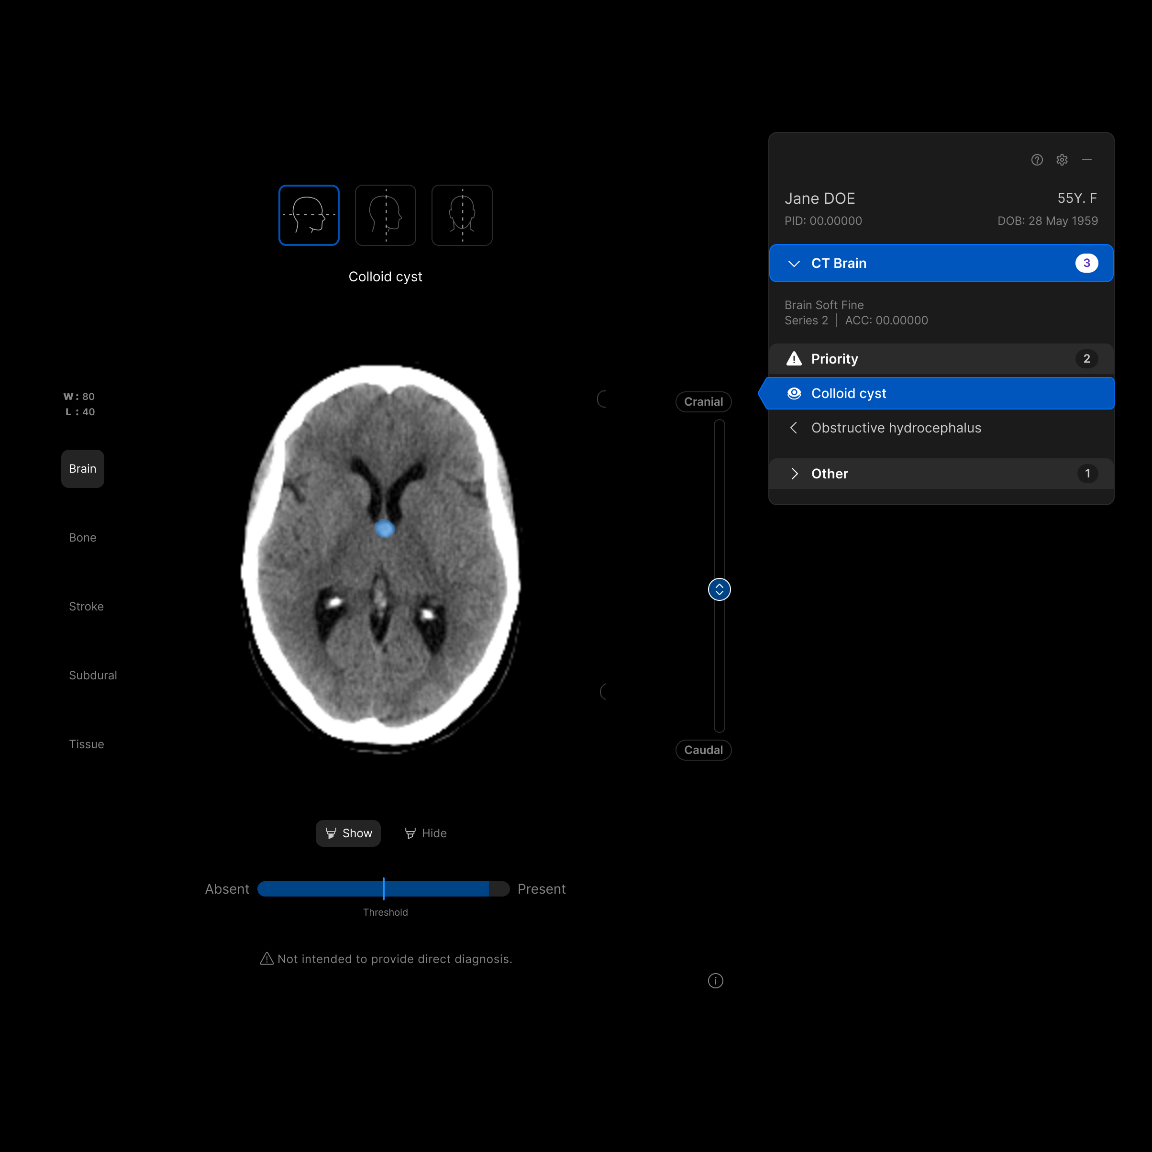Expand the Other findings group
This screenshot has height=1152, width=1152.
(x=794, y=474)
